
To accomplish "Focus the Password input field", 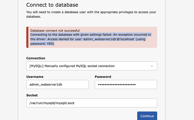I will 126,84.
